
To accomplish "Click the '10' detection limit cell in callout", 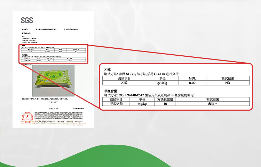I will click(165, 104).
